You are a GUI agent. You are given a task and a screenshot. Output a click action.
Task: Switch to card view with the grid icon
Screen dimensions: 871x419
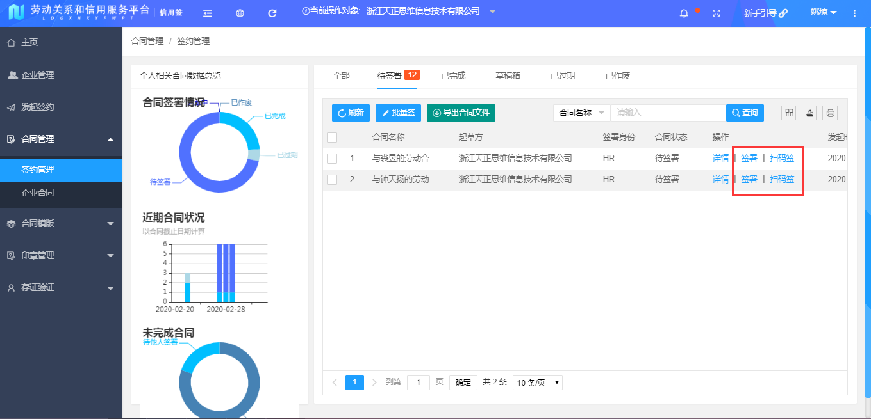coord(788,113)
